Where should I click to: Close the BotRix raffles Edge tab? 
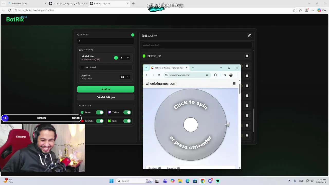coord(127,4)
